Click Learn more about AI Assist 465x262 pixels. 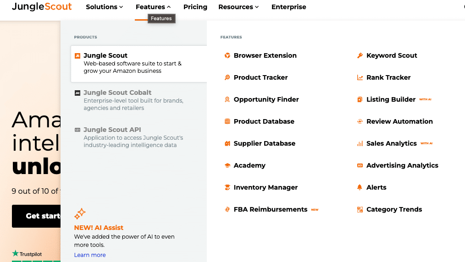[90, 255]
